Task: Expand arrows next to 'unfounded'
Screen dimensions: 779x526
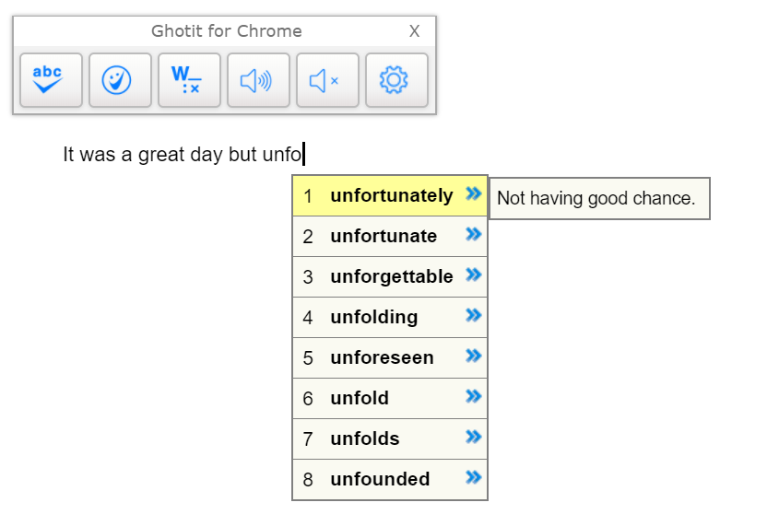Action: (474, 478)
